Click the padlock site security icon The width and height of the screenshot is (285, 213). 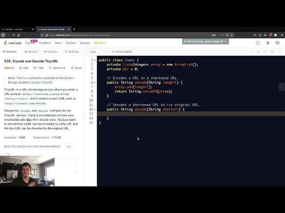46,35
